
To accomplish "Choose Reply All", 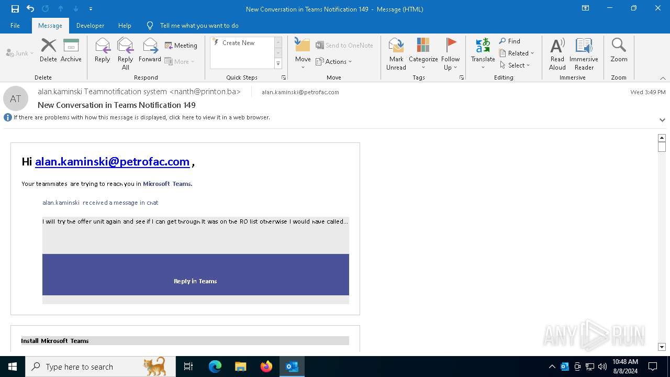I will click(126, 54).
